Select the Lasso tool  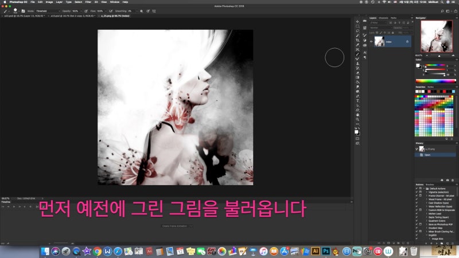coord(357,31)
